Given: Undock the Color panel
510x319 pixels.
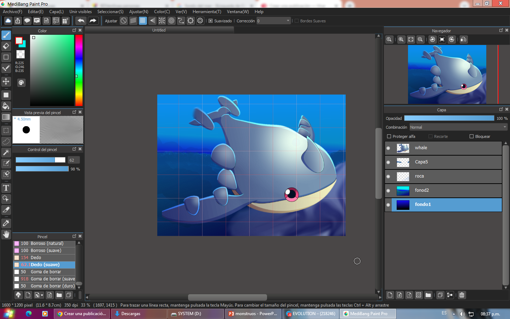Looking at the screenshot, I should 74,30.
